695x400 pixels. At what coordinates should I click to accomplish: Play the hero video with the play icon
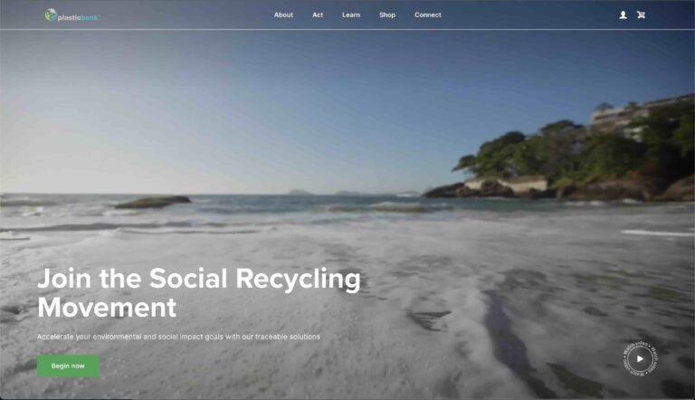640,358
